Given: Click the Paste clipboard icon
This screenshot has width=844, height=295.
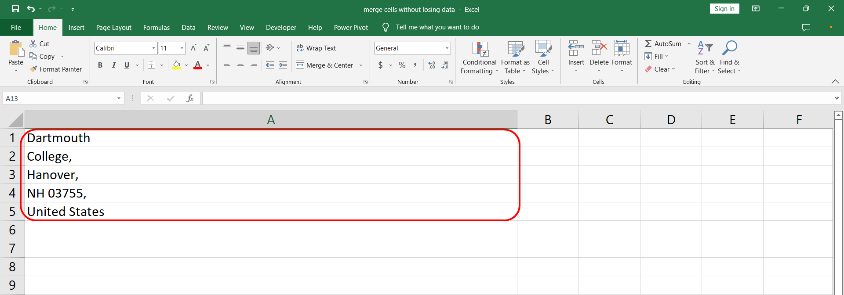Looking at the screenshot, I should click(16, 48).
